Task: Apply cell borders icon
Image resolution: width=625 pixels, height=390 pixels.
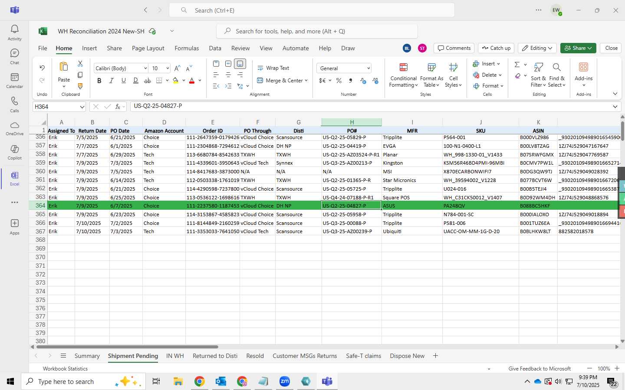Action: coord(159,81)
